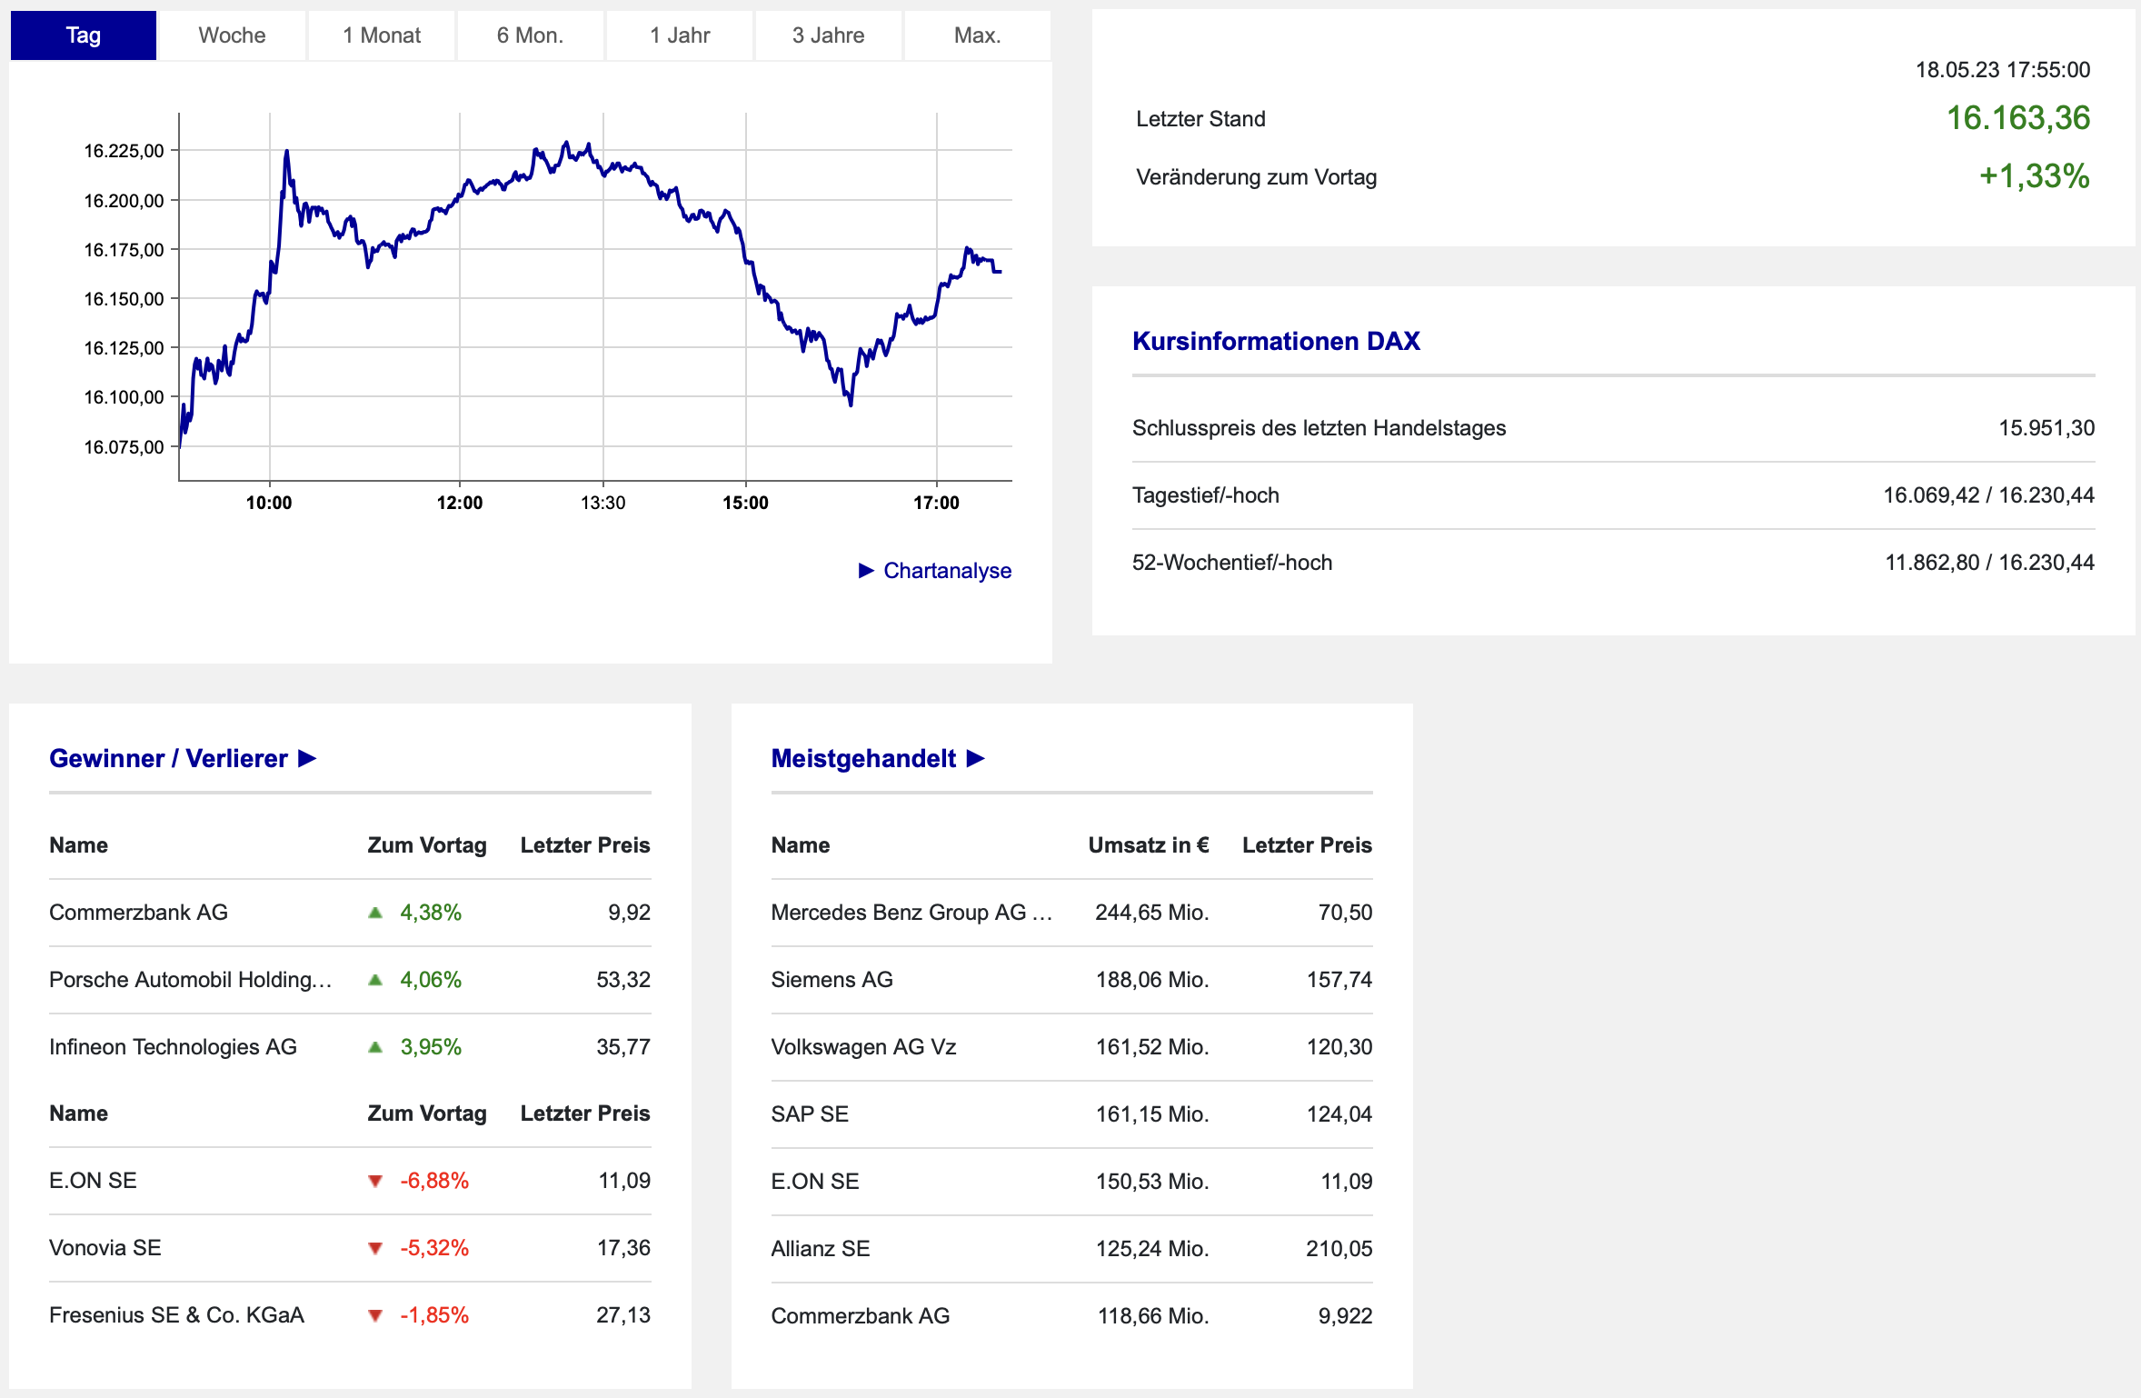
Task: Switch chart to the Woche tab
Action: tap(232, 35)
